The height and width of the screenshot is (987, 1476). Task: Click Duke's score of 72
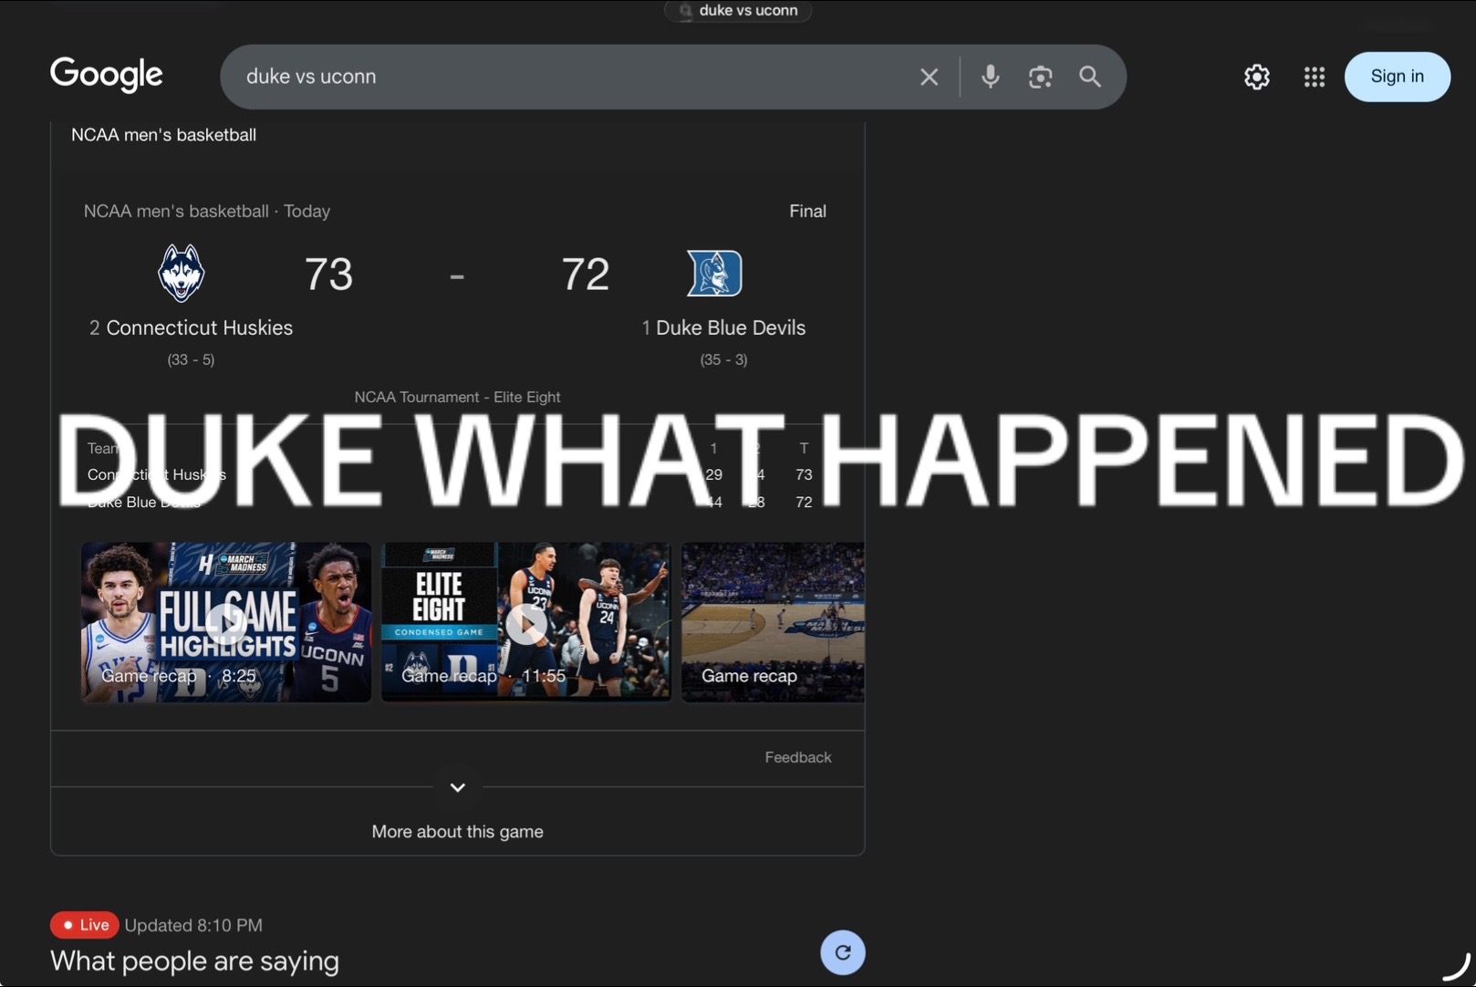pyautogui.click(x=585, y=274)
